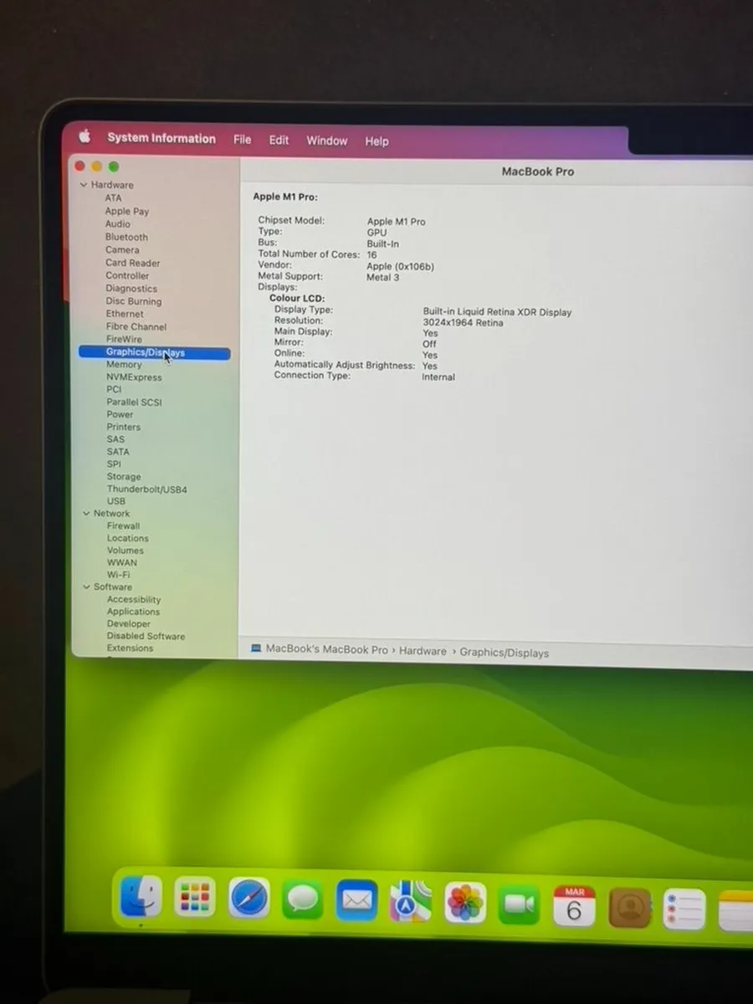Select NVMExpress in the sidebar

tap(134, 377)
